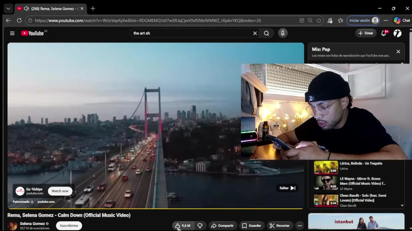
Task: Go back with the browser arrow
Action: 8,21
